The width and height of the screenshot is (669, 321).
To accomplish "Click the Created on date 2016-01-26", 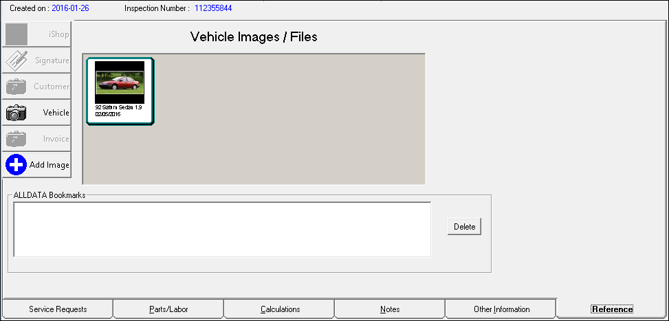I will [70, 8].
